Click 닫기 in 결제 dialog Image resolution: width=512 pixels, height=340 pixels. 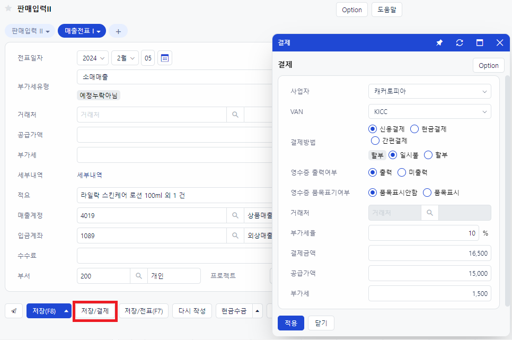(321, 323)
